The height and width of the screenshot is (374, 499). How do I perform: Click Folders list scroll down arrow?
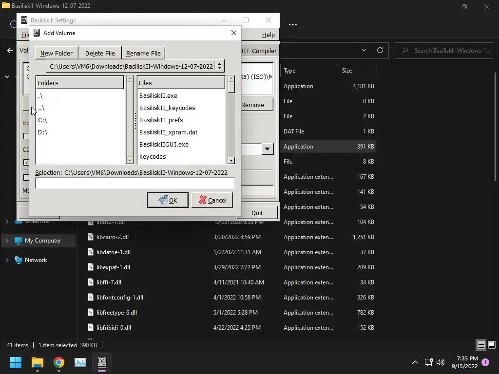(x=130, y=160)
